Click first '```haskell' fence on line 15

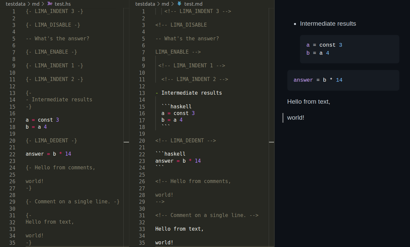coord(176,107)
